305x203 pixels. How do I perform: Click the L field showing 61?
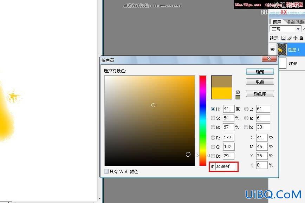[x=263, y=109]
